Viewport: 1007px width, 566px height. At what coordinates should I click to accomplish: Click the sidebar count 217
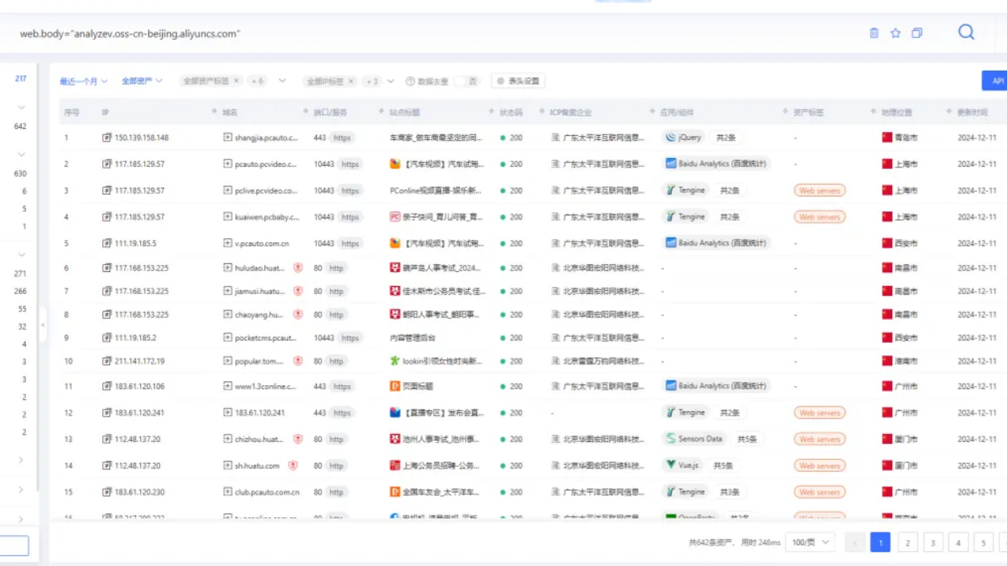(20, 79)
